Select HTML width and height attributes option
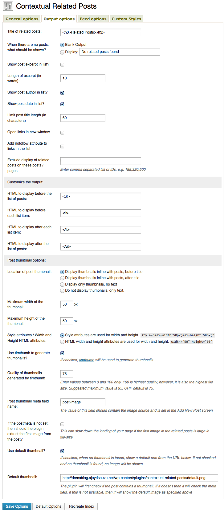Image resolution: width=224 pixels, height=512 pixels. tap(62, 342)
